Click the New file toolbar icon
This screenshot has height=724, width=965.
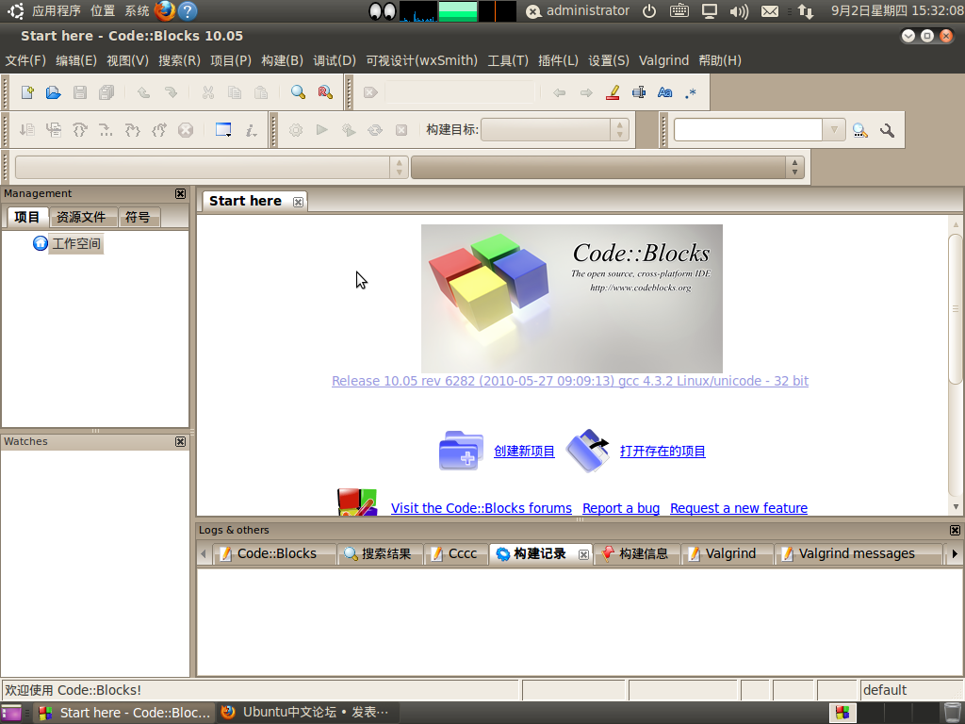click(x=27, y=92)
